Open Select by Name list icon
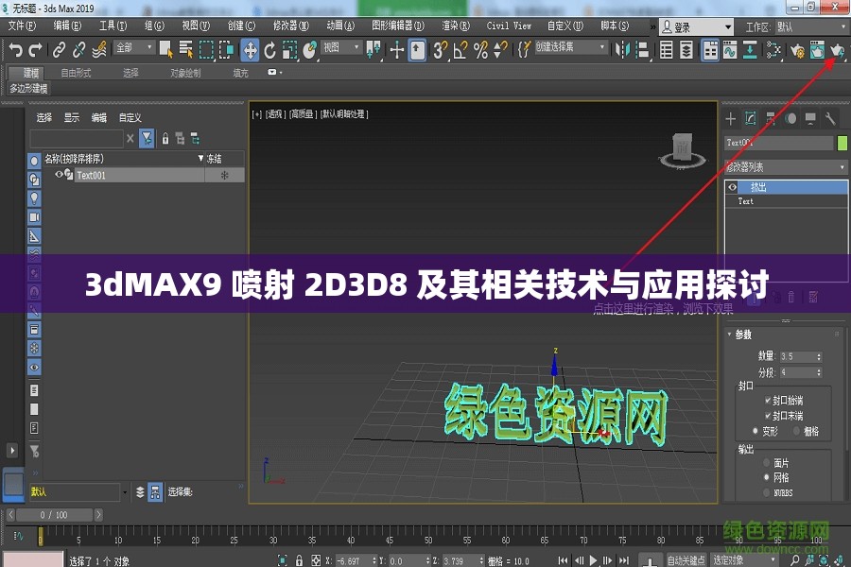This screenshot has width=851, height=567. [x=186, y=49]
